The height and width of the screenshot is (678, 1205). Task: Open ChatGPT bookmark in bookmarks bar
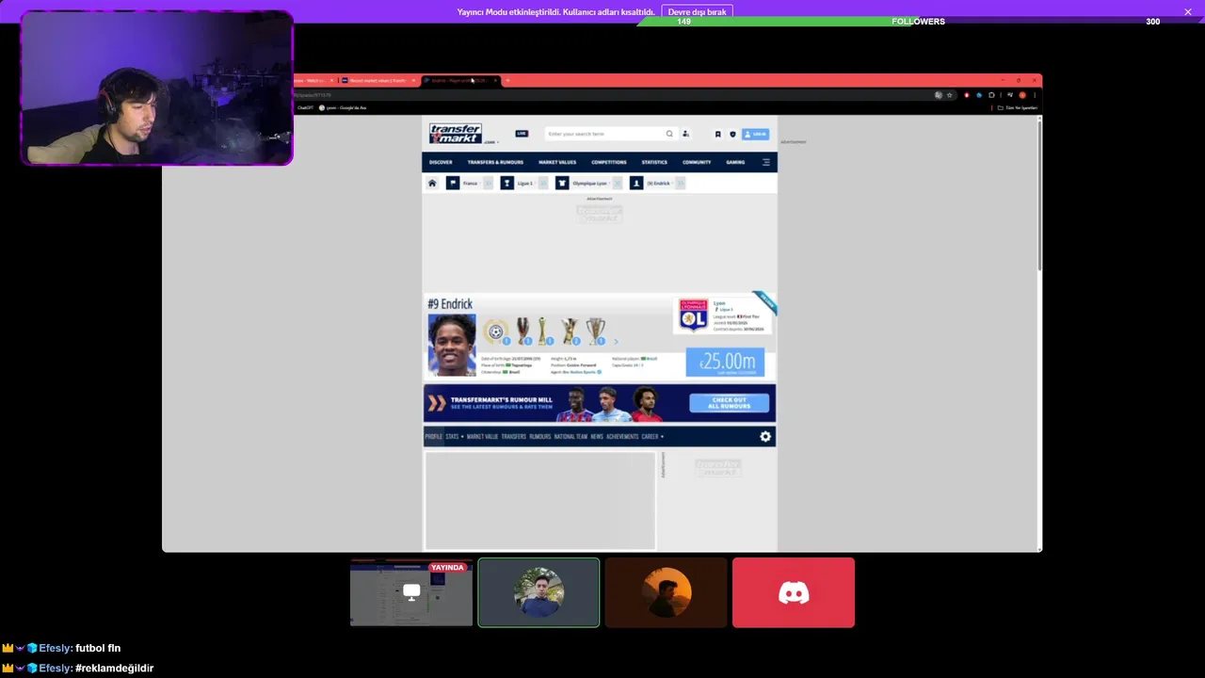[305, 108]
